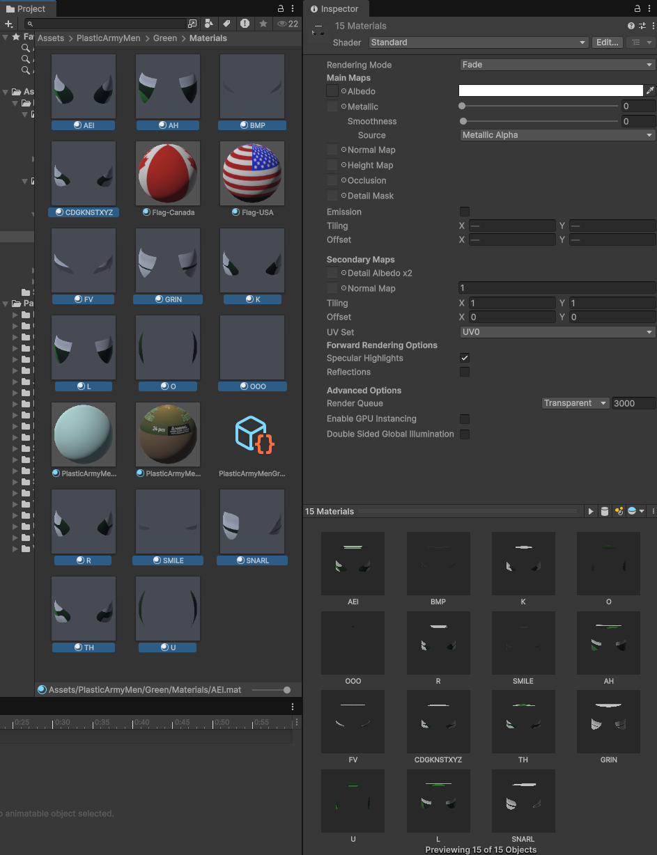Open the preview environment sphere dropdown
The height and width of the screenshot is (855, 657).
tap(635, 511)
